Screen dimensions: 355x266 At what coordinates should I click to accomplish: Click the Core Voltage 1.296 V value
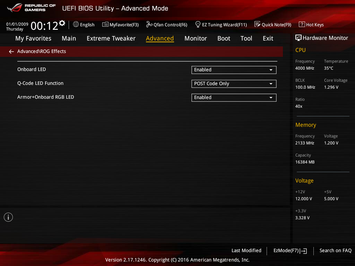coord(331,87)
